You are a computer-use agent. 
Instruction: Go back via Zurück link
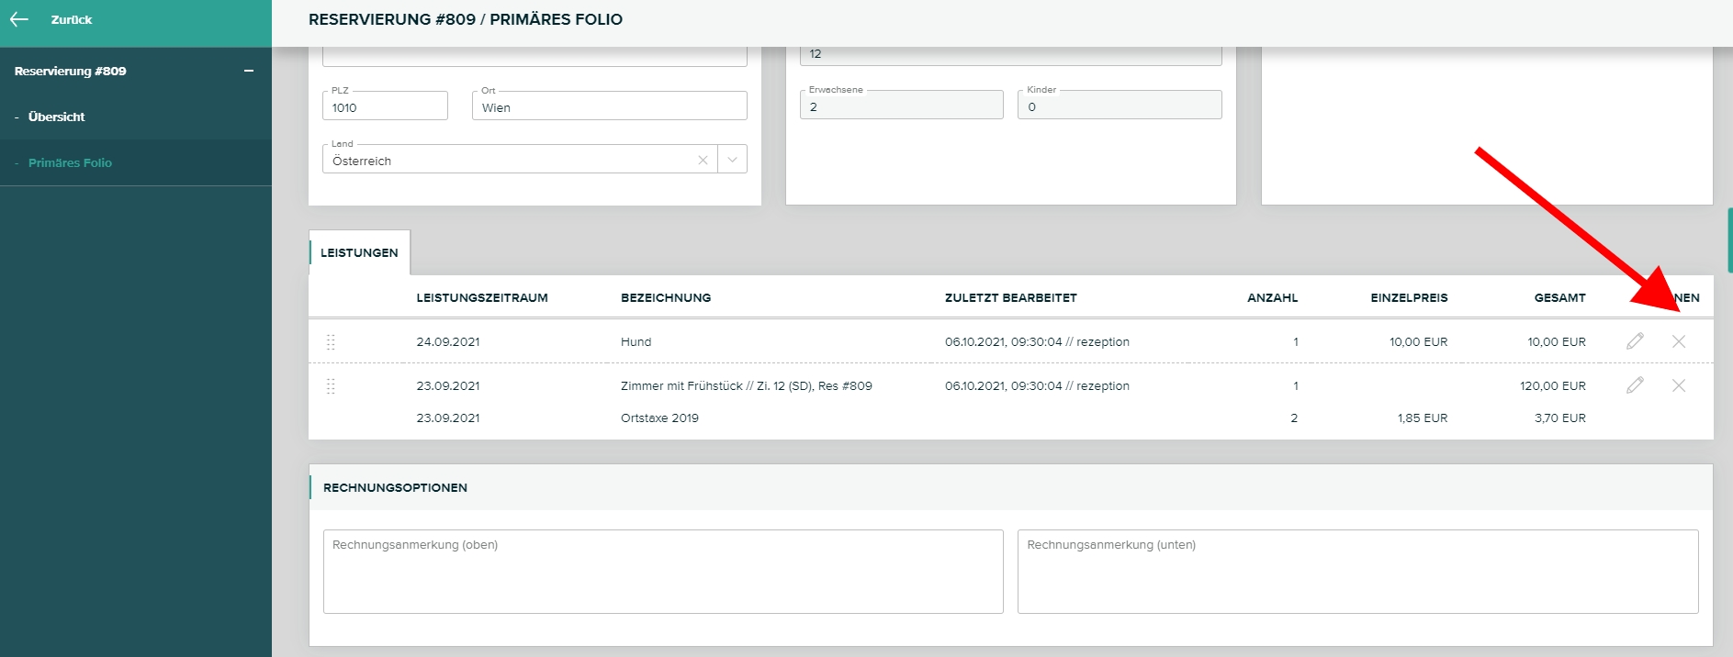(71, 19)
